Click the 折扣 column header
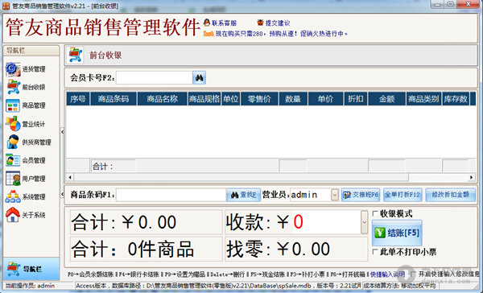 pyautogui.click(x=356, y=98)
